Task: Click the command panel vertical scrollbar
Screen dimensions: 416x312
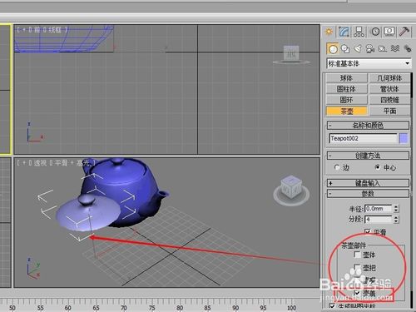Action: [413, 191]
